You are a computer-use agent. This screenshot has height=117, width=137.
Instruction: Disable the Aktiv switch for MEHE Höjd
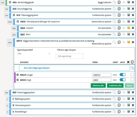[123, 80]
